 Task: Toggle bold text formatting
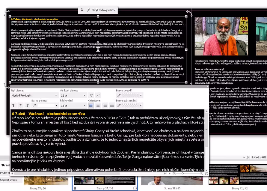14,106
